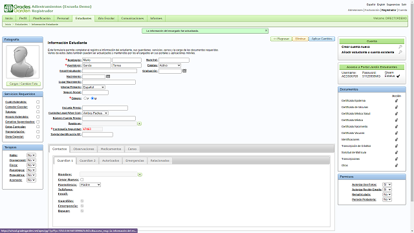Click the Email Estudiante input field
Screen dimensions: 414x233
(x=109, y=71)
